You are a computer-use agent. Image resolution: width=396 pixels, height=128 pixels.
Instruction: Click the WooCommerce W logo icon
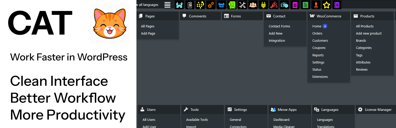pos(312,16)
